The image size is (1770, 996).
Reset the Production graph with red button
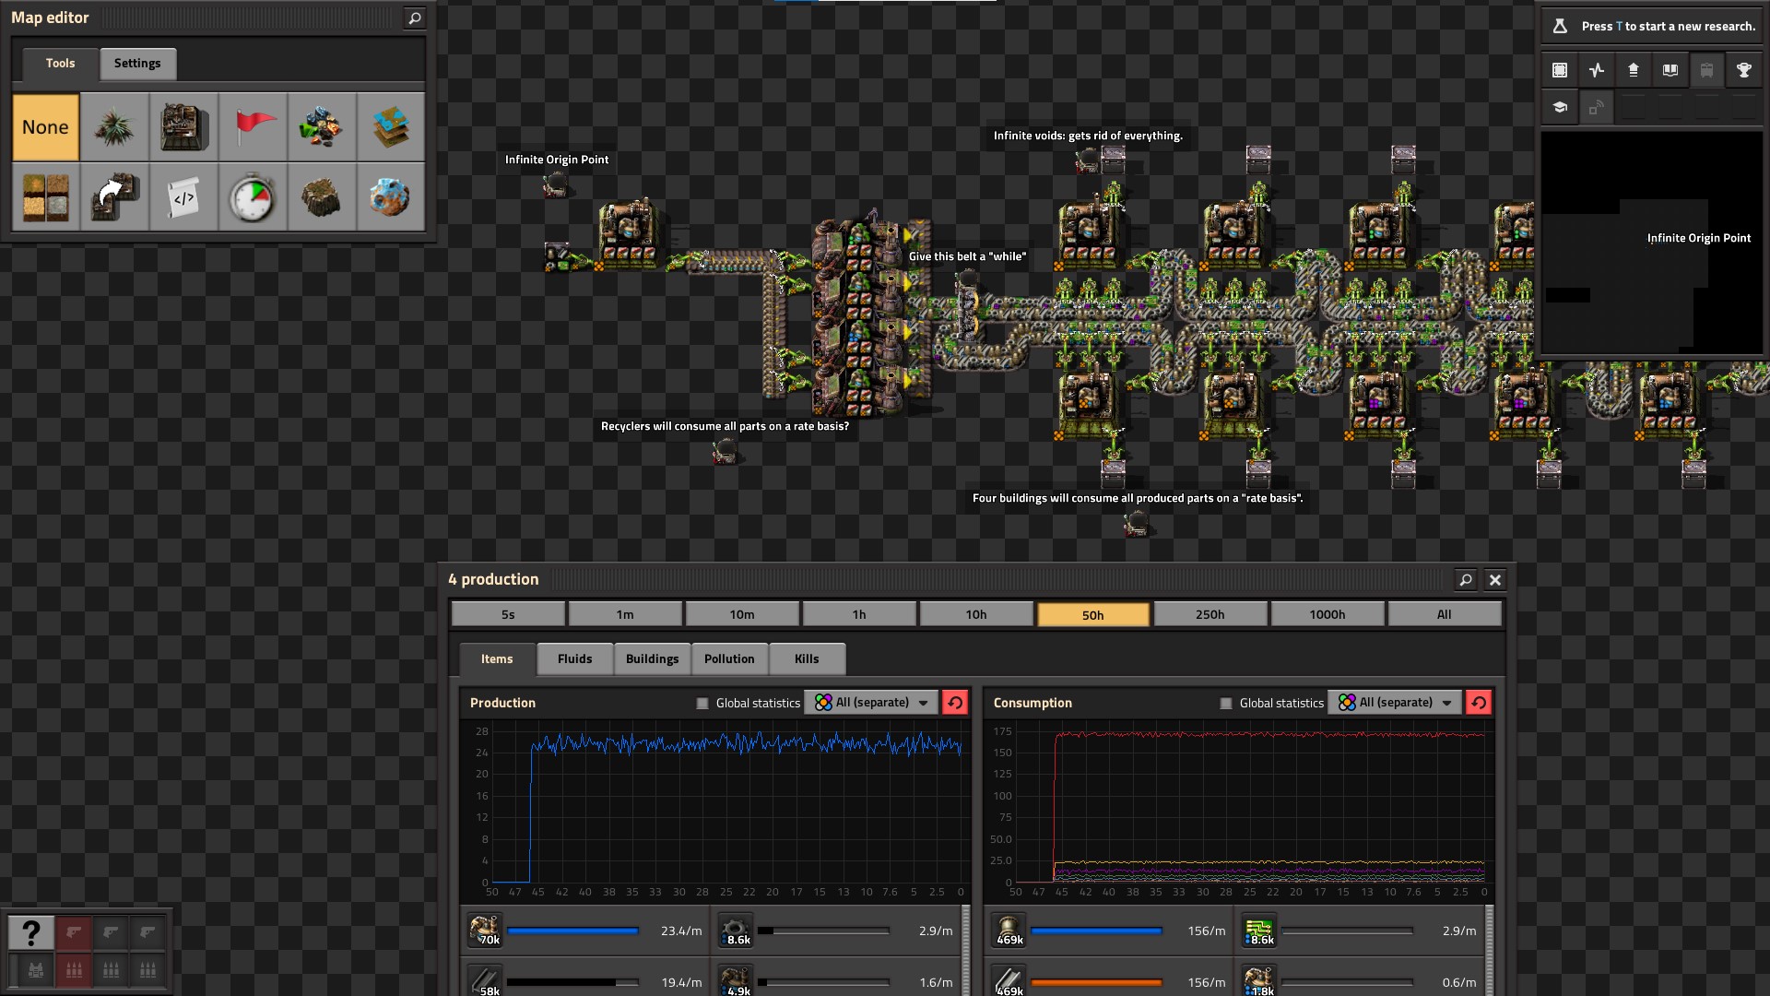pos(955,702)
